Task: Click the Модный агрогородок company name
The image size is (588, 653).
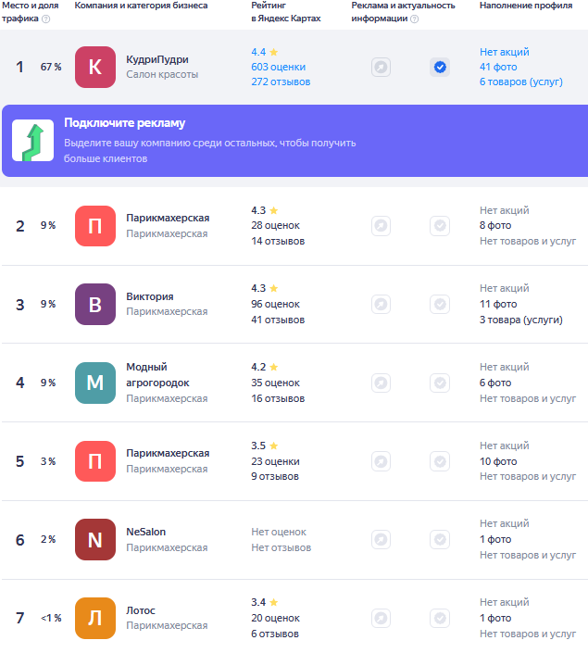Action: [157, 375]
